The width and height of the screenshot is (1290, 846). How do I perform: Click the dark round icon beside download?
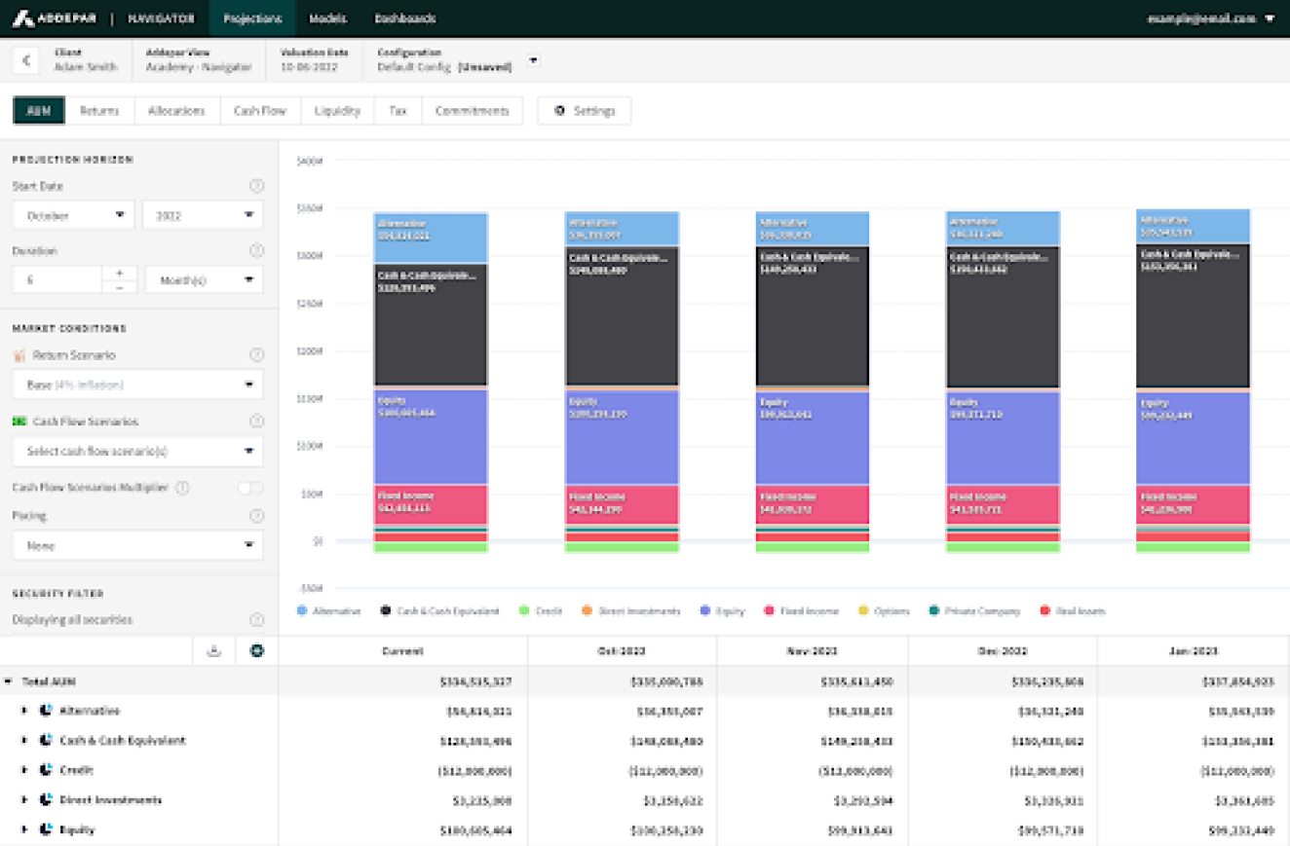(257, 651)
